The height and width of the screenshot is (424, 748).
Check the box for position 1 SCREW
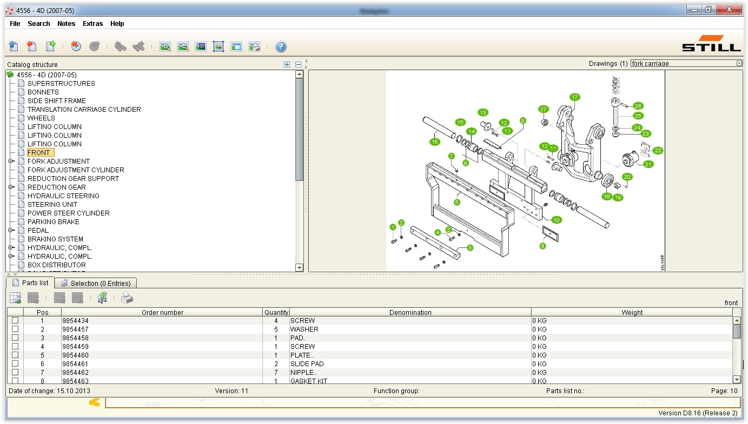pos(15,321)
